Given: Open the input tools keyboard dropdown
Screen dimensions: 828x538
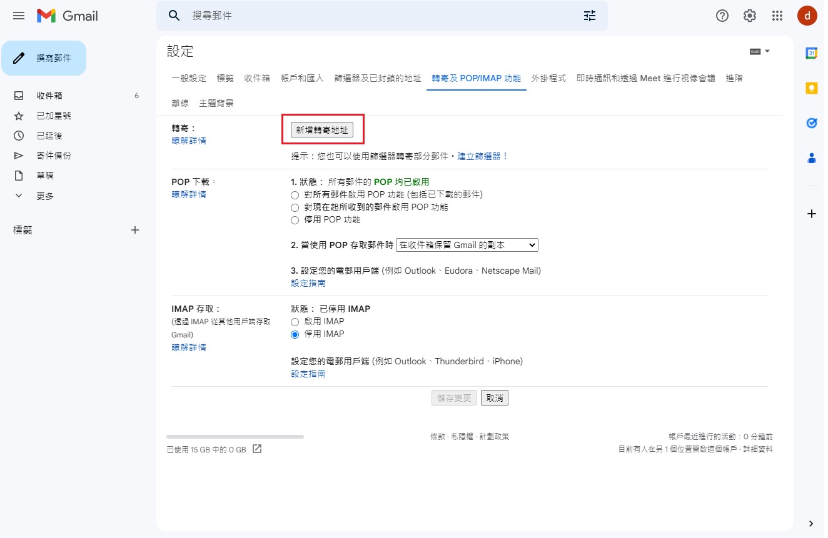Looking at the screenshot, I should (x=759, y=51).
